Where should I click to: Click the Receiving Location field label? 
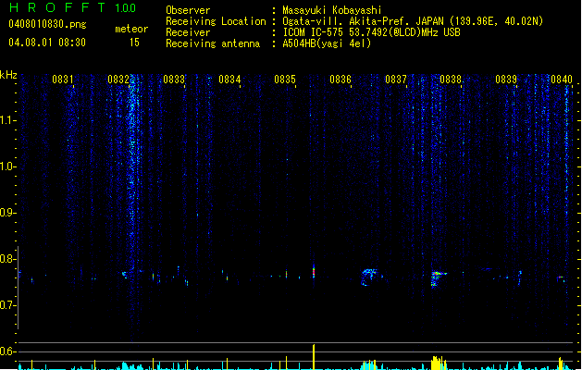coord(216,21)
